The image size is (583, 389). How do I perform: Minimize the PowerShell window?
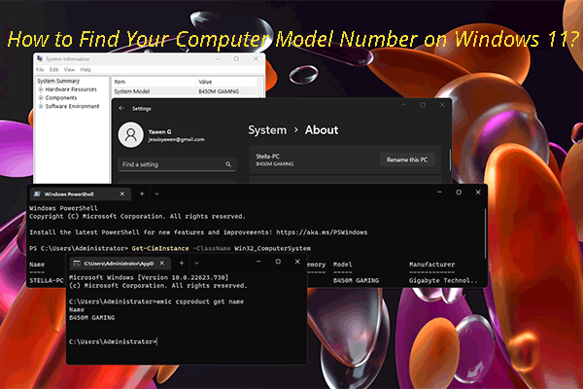pos(439,193)
